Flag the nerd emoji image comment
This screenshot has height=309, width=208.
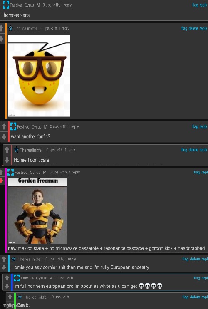coord(184,28)
